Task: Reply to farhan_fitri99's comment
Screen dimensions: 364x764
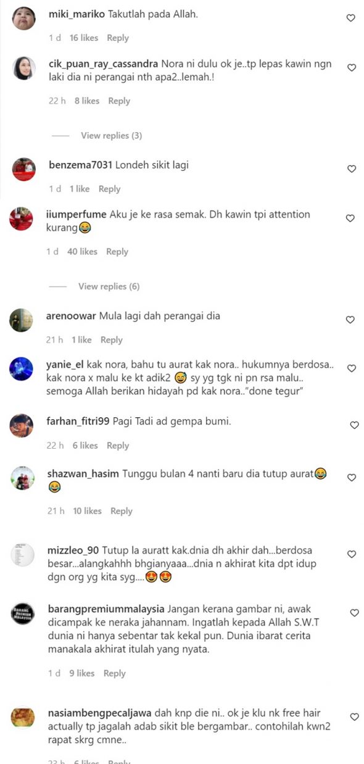Action: tap(118, 446)
